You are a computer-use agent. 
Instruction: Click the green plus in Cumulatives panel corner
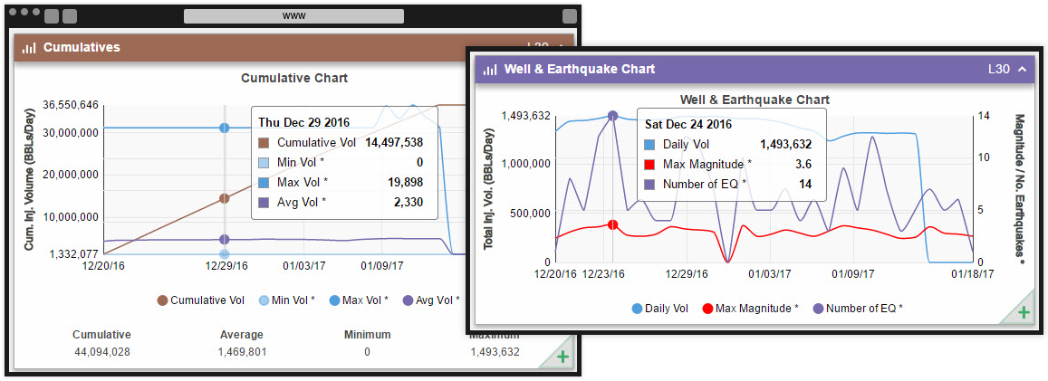point(562,357)
